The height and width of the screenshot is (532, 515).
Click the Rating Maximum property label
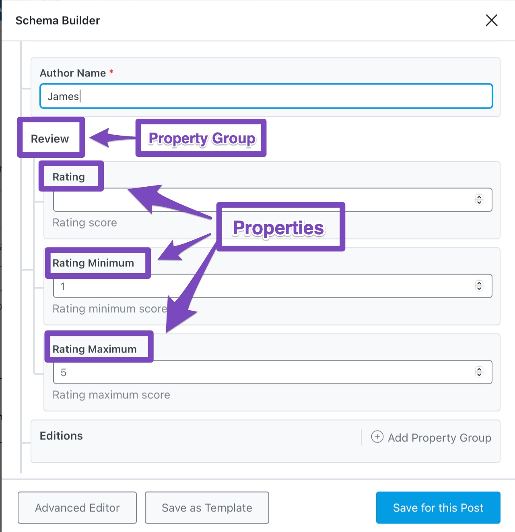(x=95, y=349)
